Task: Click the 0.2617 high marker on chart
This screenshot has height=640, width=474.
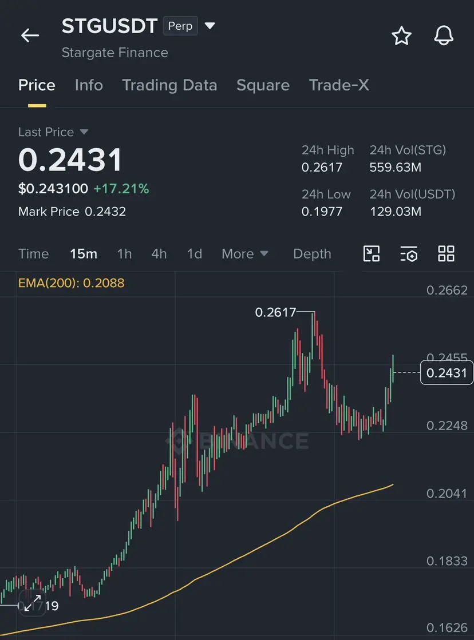Action: [275, 312]
